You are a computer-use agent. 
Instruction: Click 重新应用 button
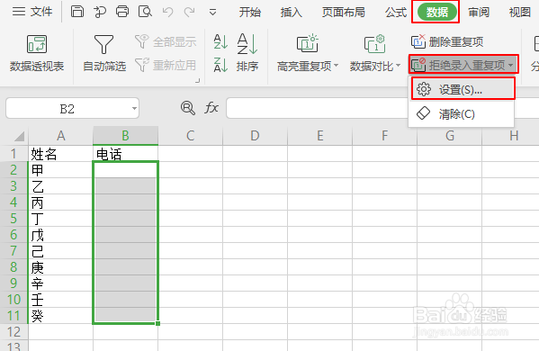pos(166,65)
